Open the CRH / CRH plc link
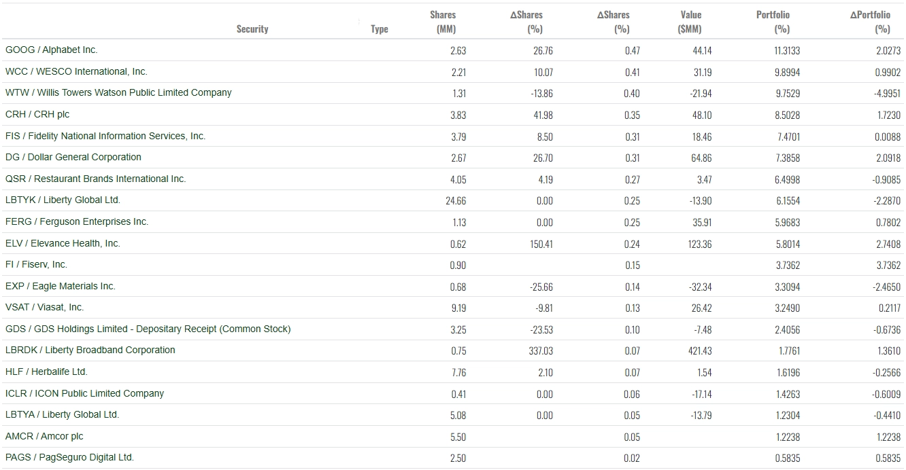The image size is (906, 470). 37,115
